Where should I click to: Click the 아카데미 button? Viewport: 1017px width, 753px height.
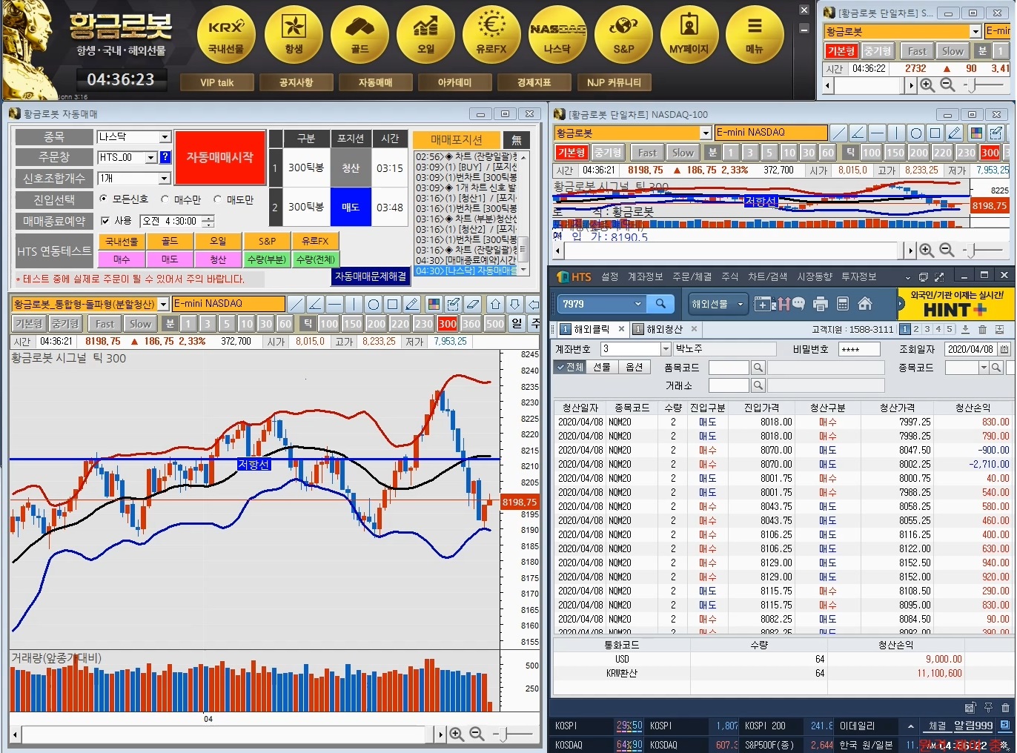pyautogui.click(x=454, y=82)
